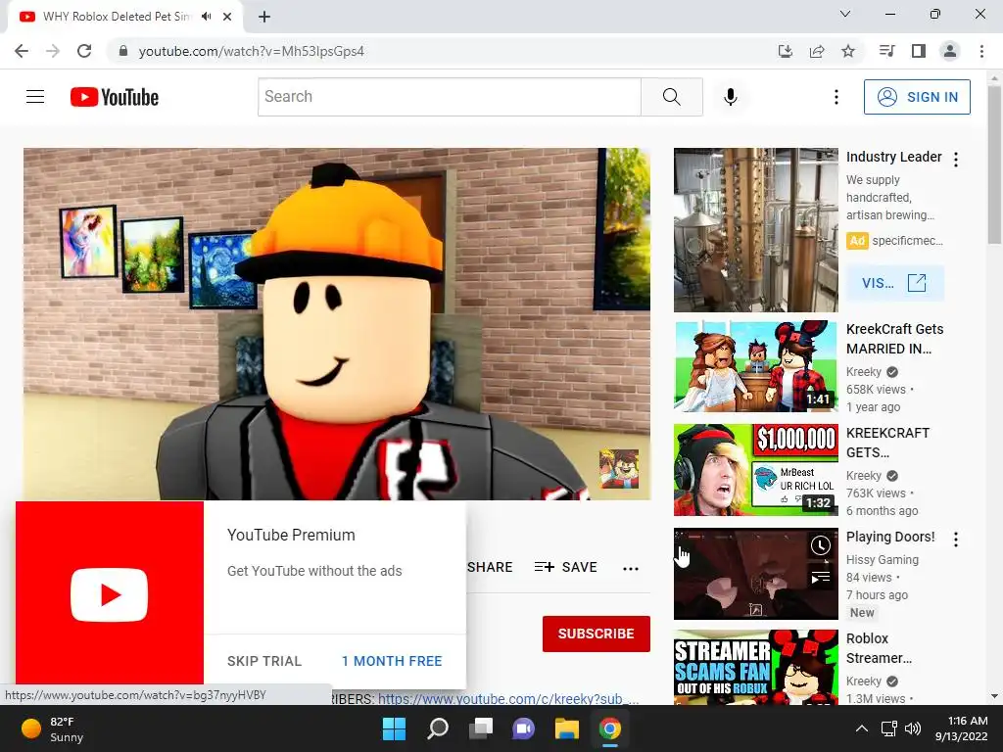Screen dimensions: 1003x752
Task: Click channel watermark in video corner
Action: tap(619, 469)
